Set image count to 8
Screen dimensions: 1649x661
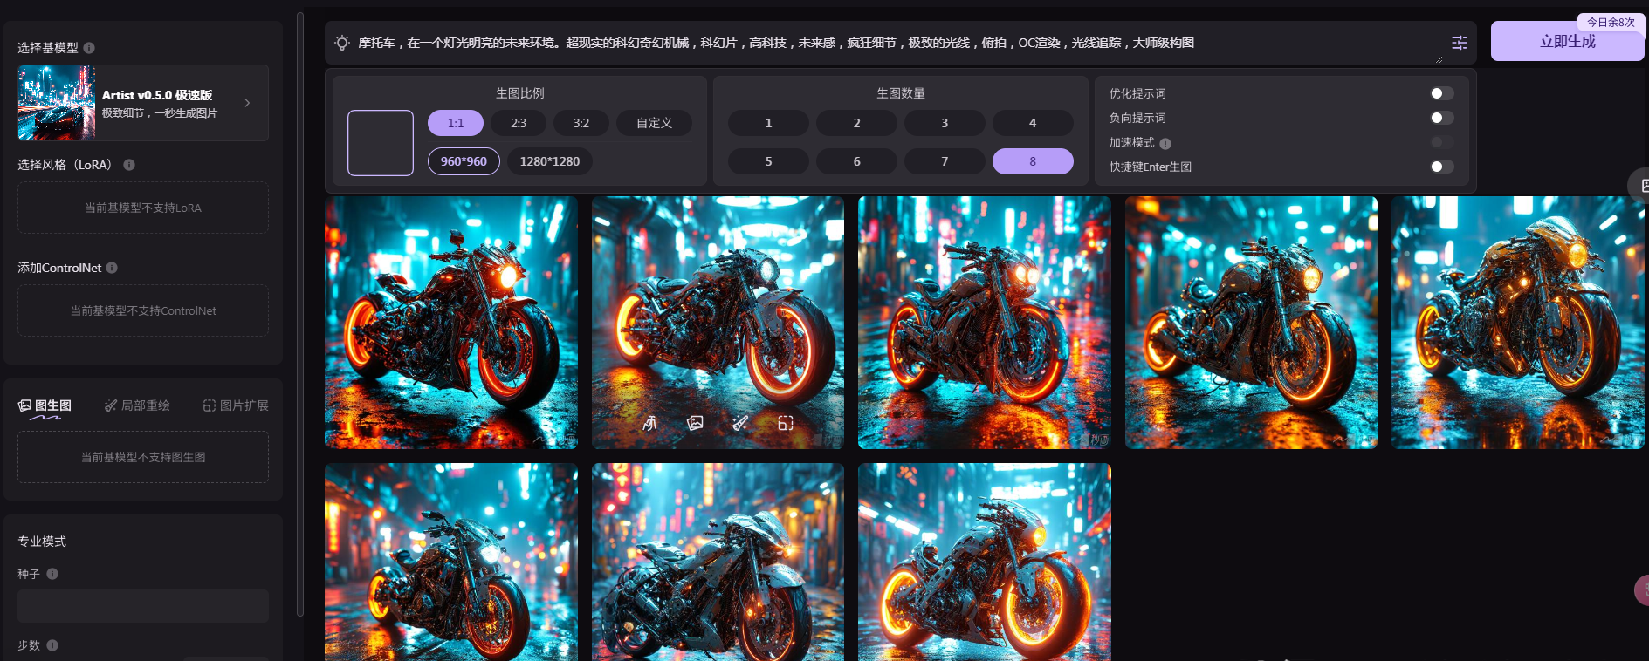point(1033,161)
